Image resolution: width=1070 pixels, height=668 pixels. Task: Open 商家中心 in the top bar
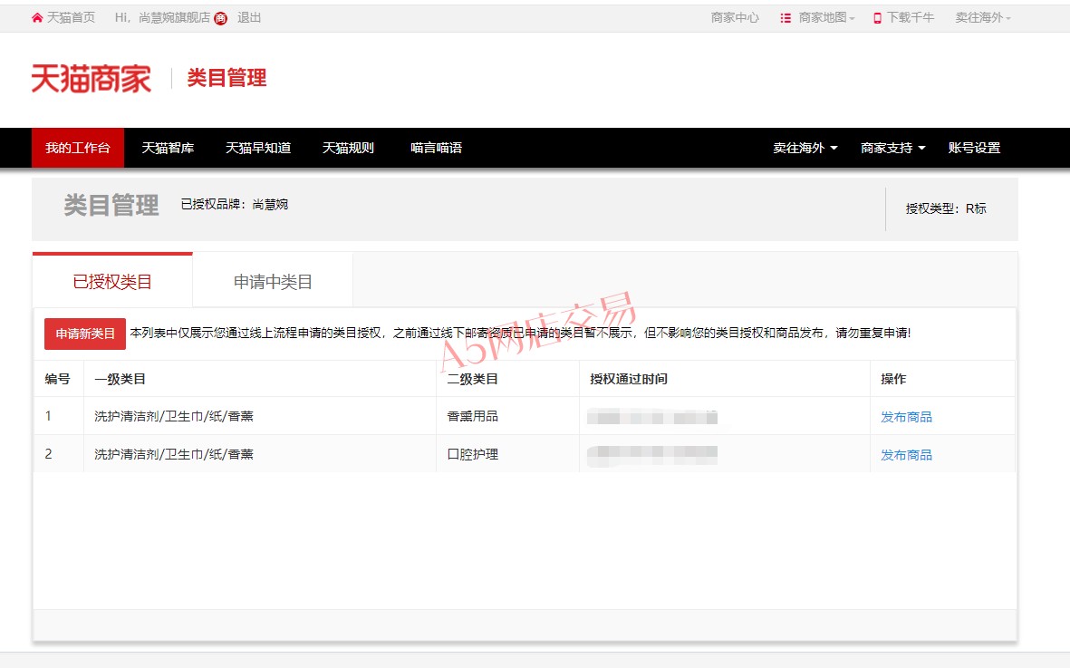tap(735, 18)
